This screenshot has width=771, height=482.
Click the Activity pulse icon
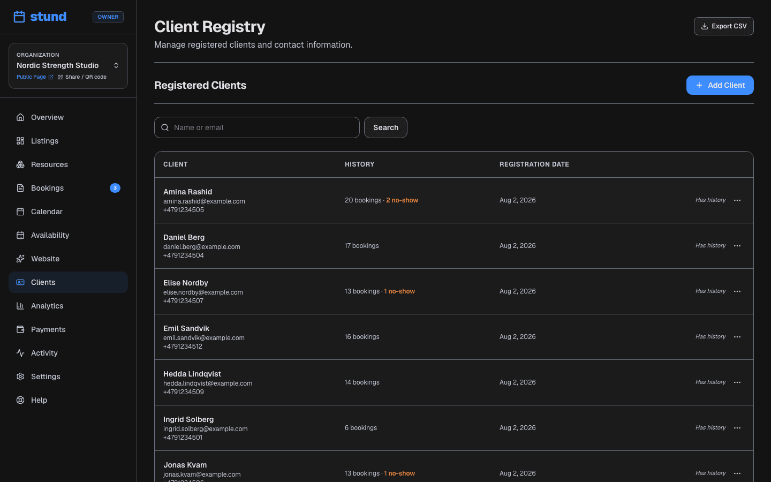(20, 353)
